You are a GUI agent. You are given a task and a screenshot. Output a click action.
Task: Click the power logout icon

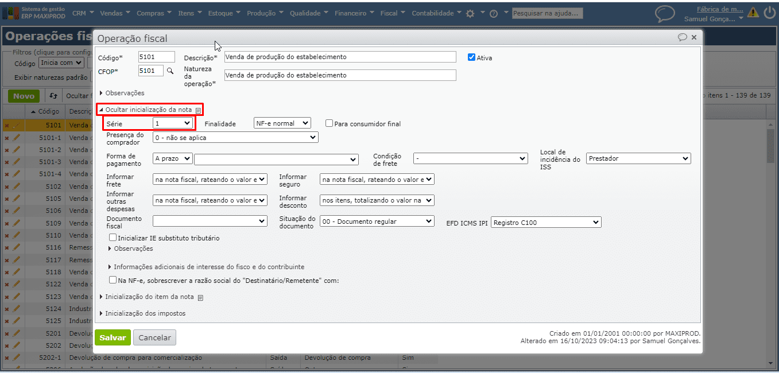pos(769,13)
